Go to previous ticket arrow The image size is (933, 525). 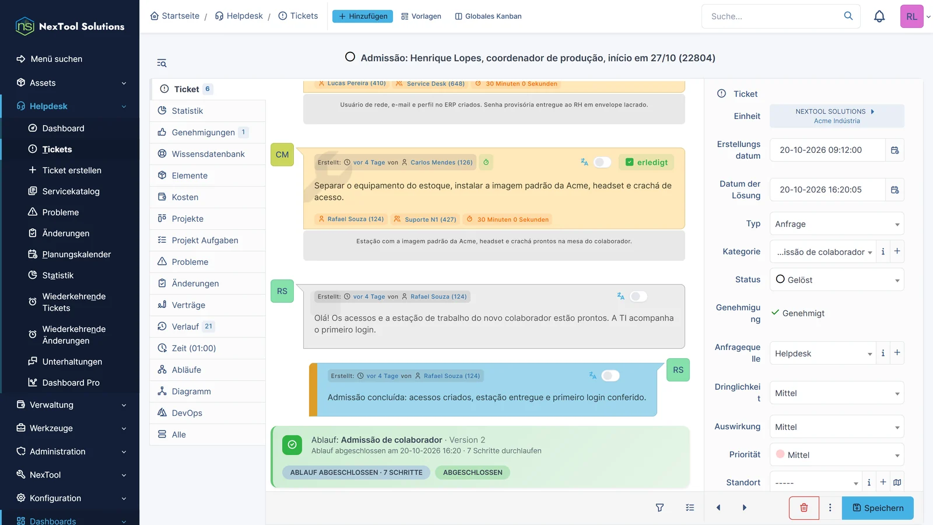(x=718, y=508)
